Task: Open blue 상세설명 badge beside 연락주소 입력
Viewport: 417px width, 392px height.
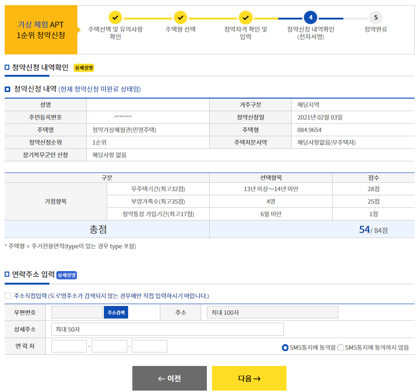Action: [67, 275]
